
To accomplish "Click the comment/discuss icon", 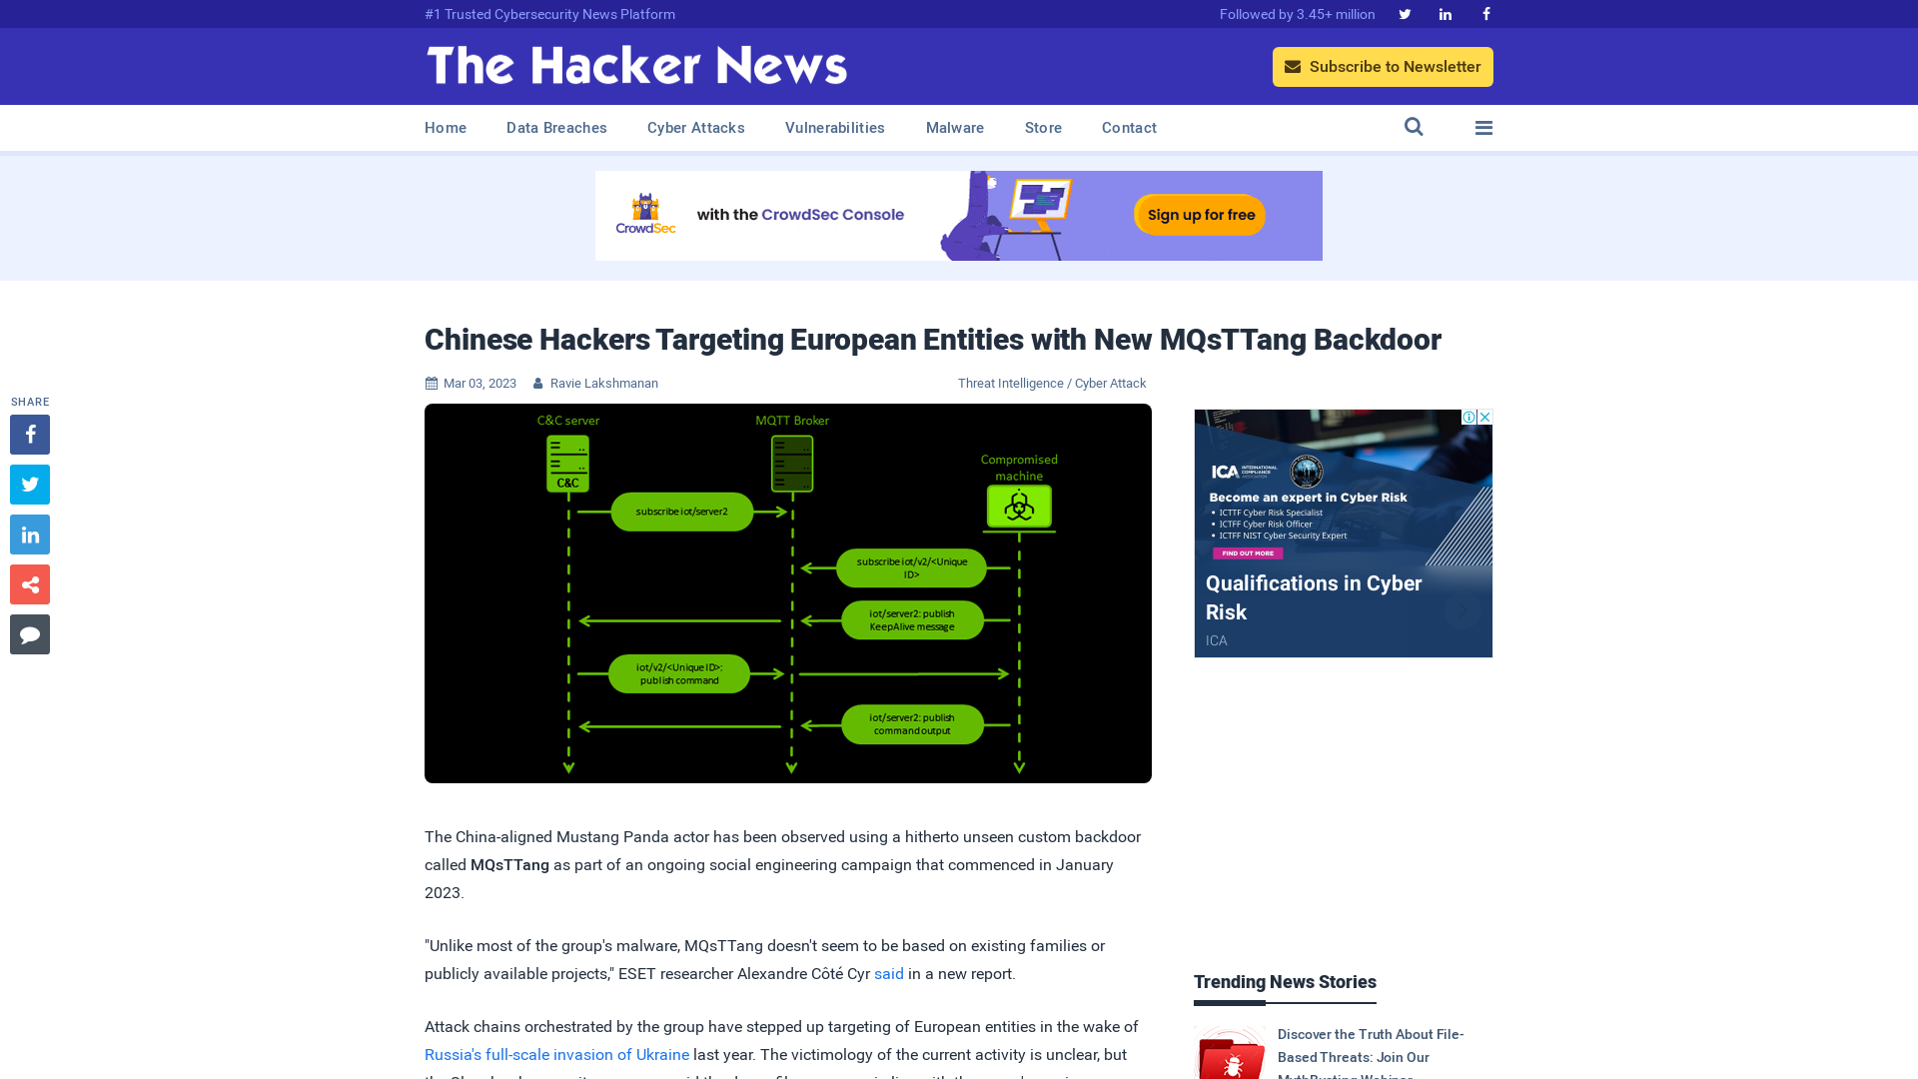I will tap(29, 633).
